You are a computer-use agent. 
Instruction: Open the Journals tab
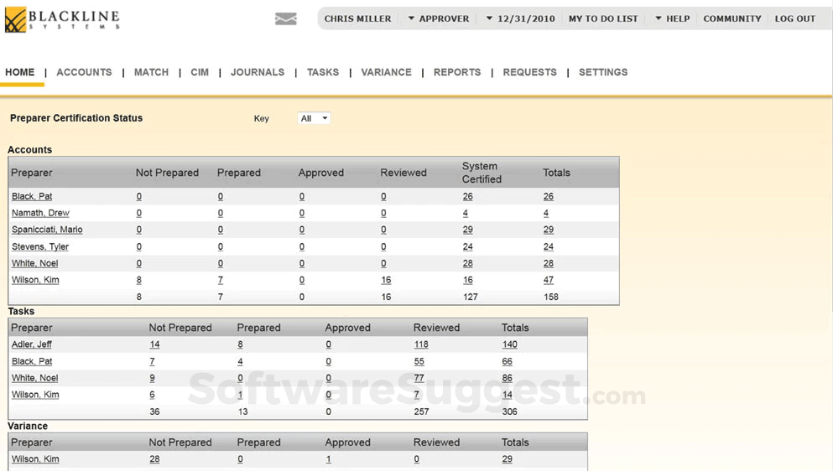[x=258, y=72]
